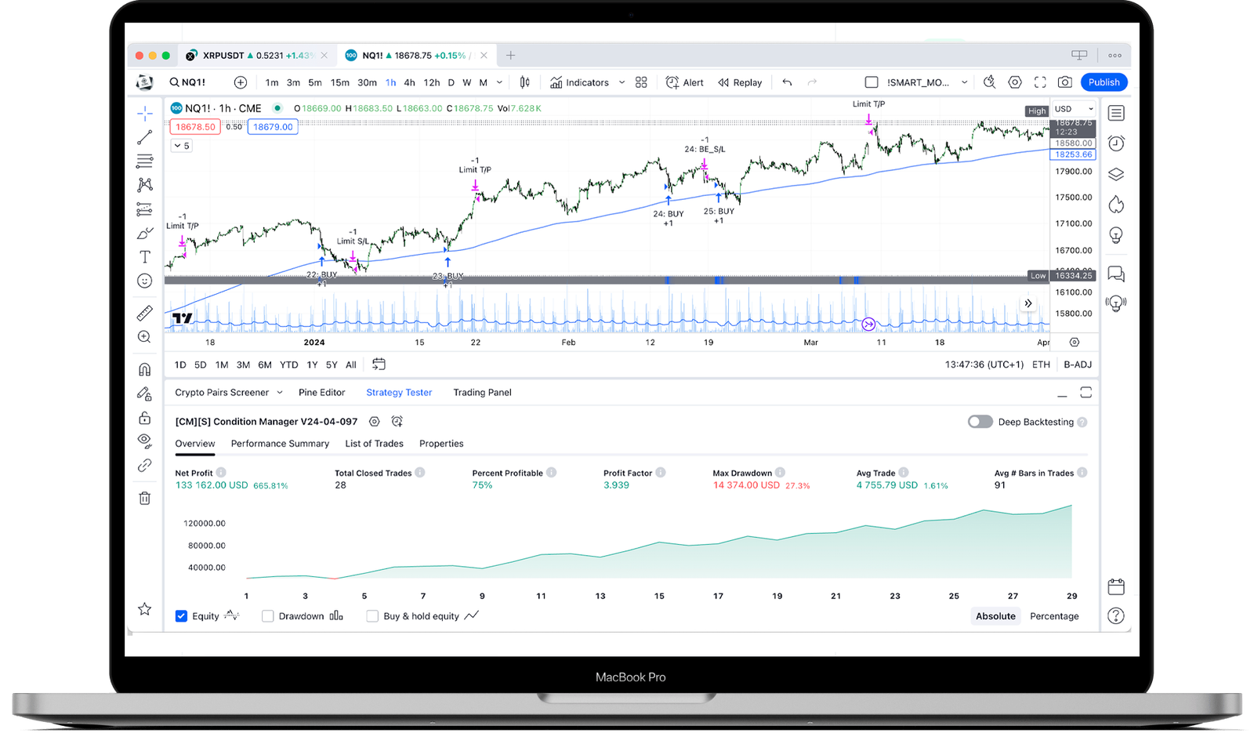This screenshot has width=1254, height=733.
Task: Take a chart snapshot with camera icon
Action: tap(1065, 82)
